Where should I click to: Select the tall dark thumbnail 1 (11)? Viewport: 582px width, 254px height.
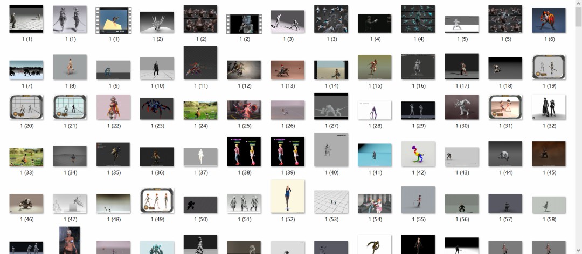pos(200,63)
